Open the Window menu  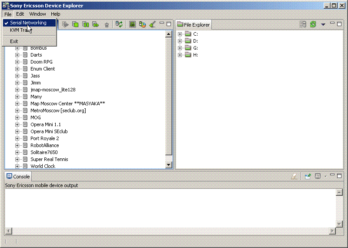(37, 14)
